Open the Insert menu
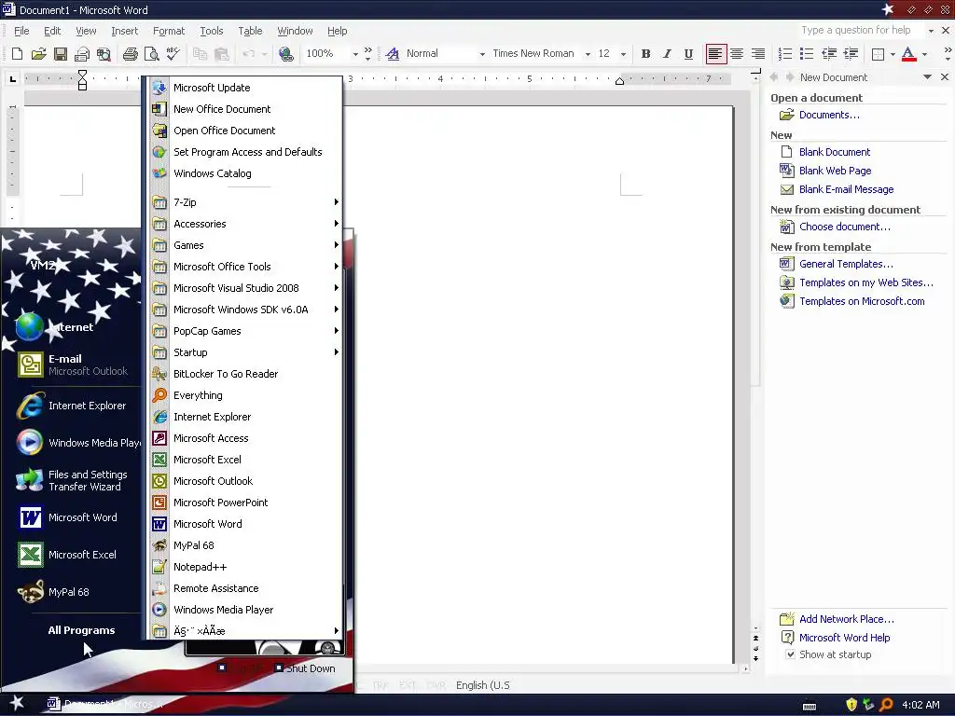The image size is (955, 716). coord(124,31)
